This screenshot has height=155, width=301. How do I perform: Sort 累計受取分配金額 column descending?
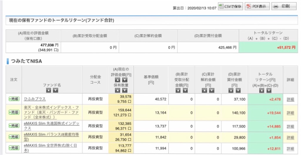tap(185, 90)
